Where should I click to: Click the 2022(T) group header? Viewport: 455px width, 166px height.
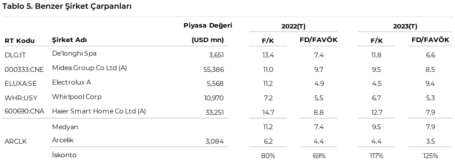(293, 26)
